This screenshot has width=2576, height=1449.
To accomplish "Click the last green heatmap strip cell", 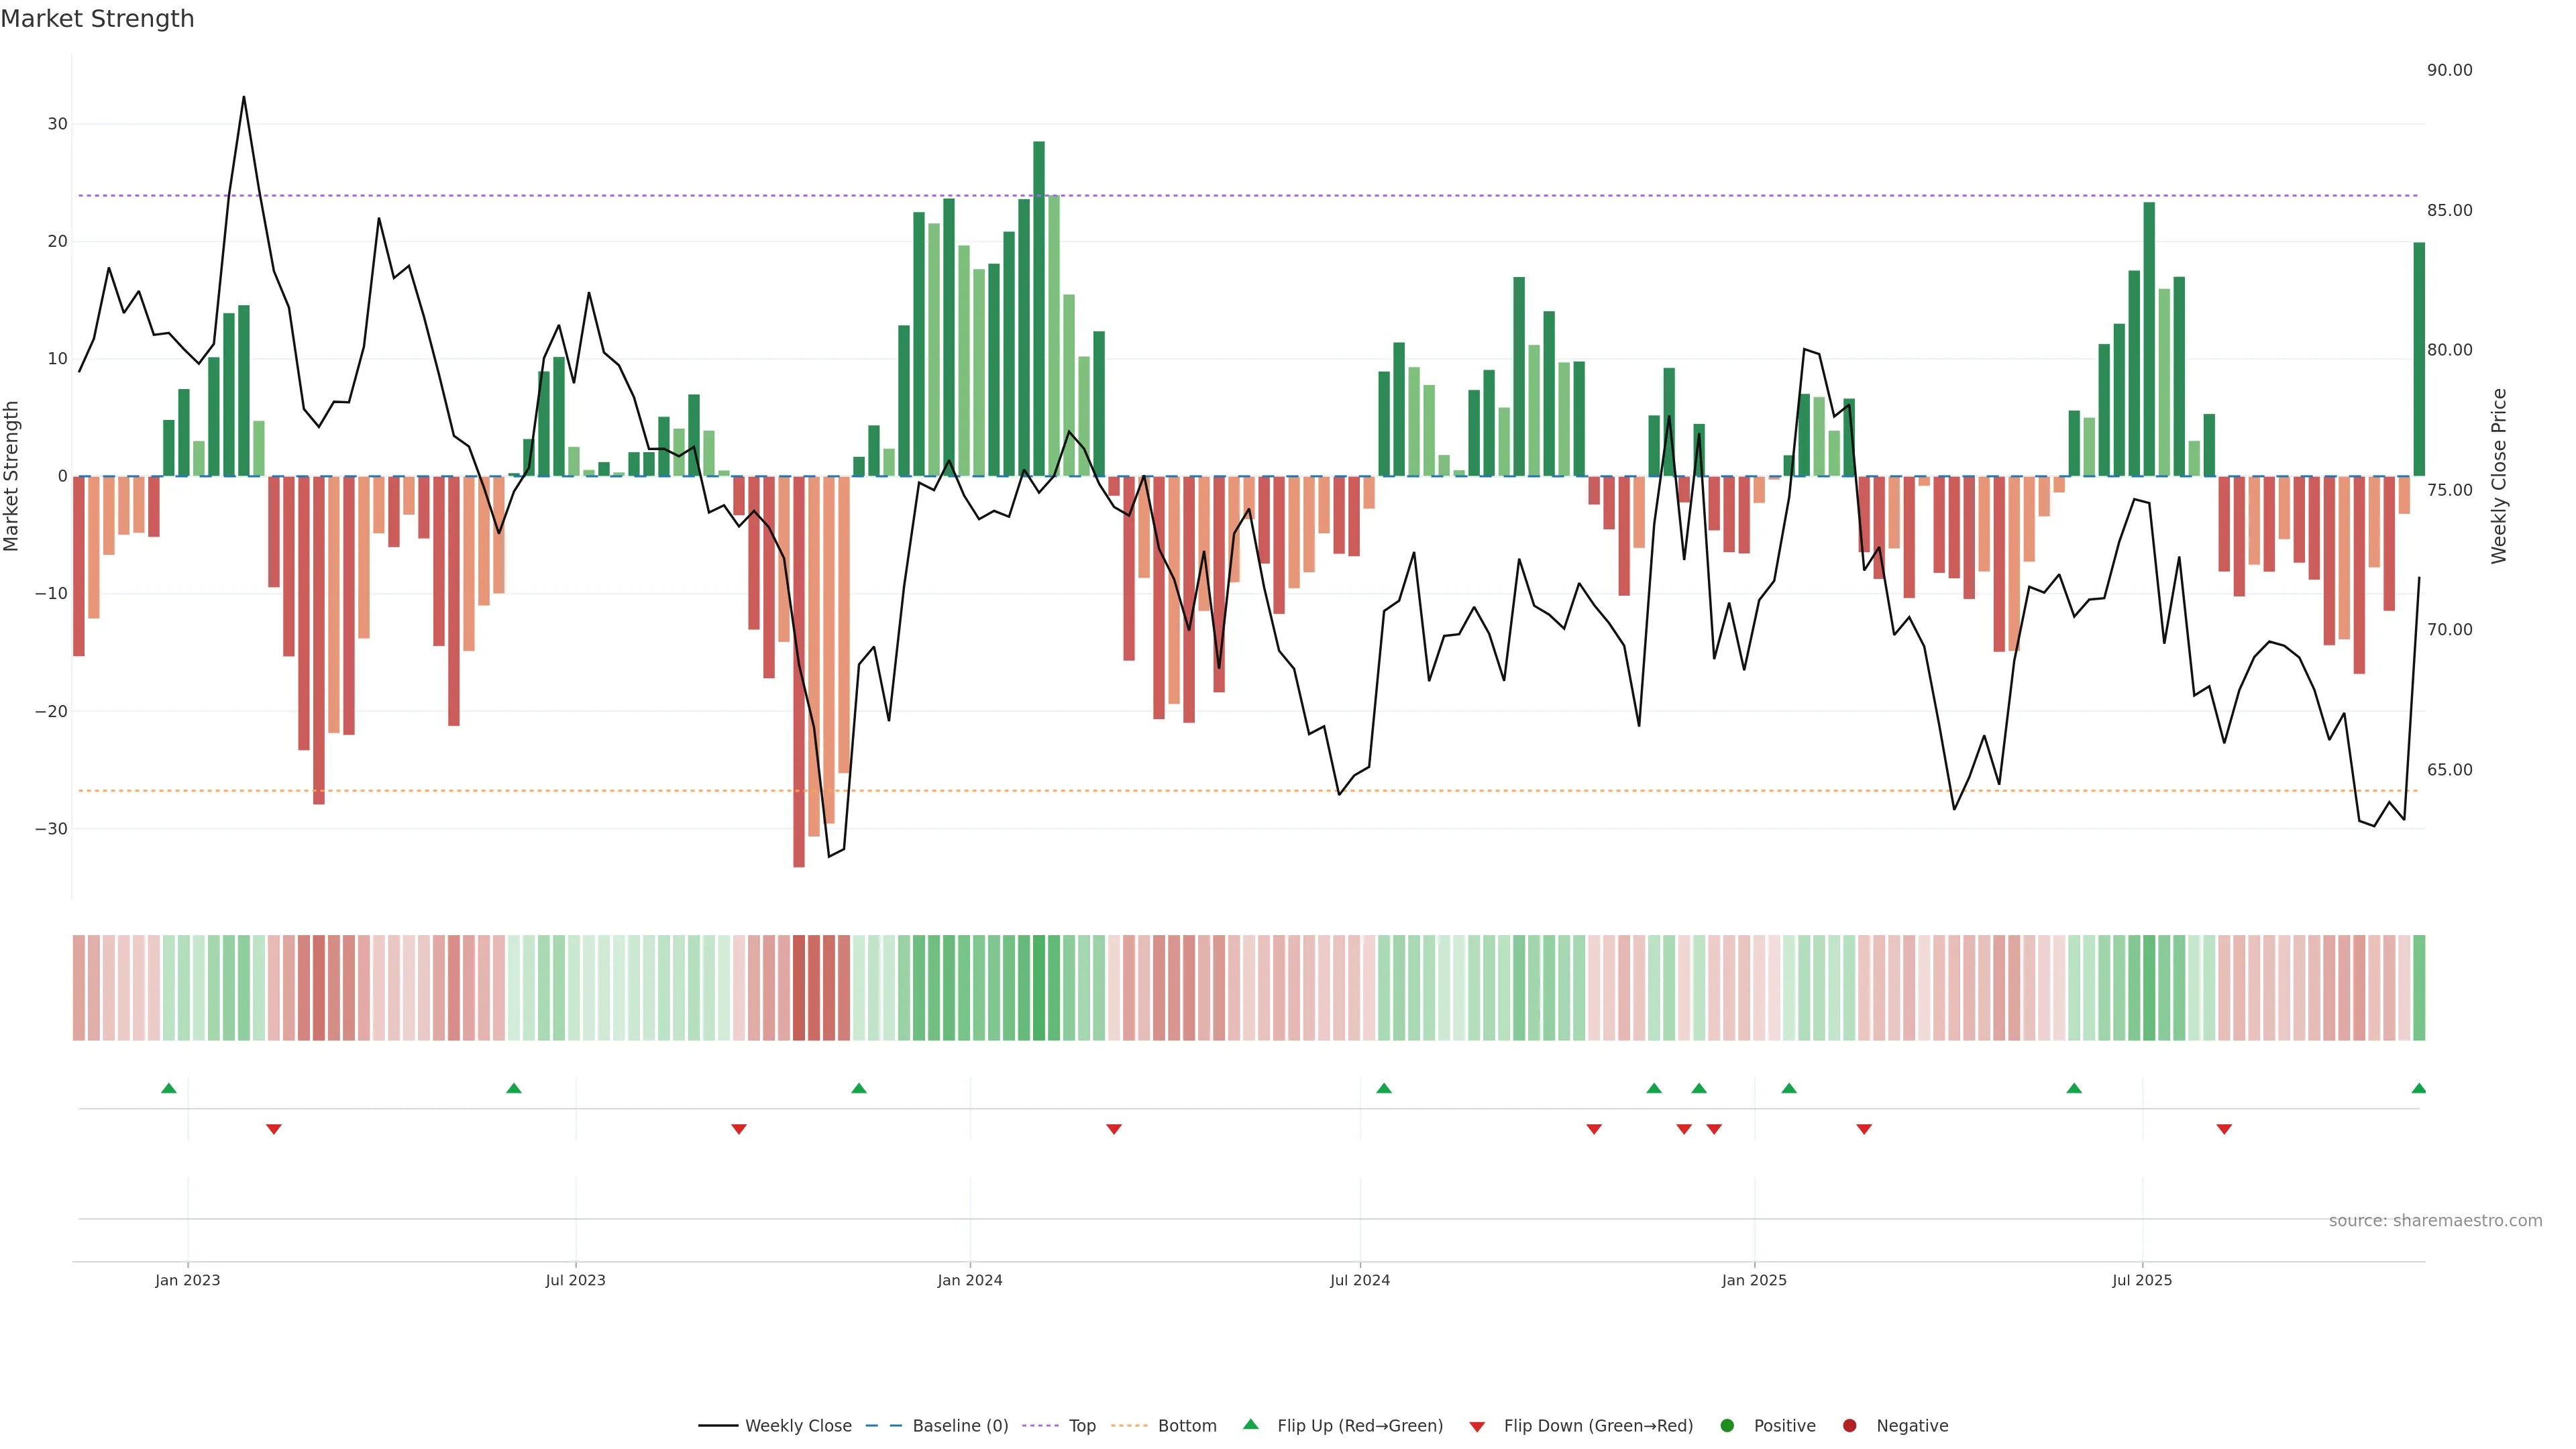I will tap(2419, 988).
